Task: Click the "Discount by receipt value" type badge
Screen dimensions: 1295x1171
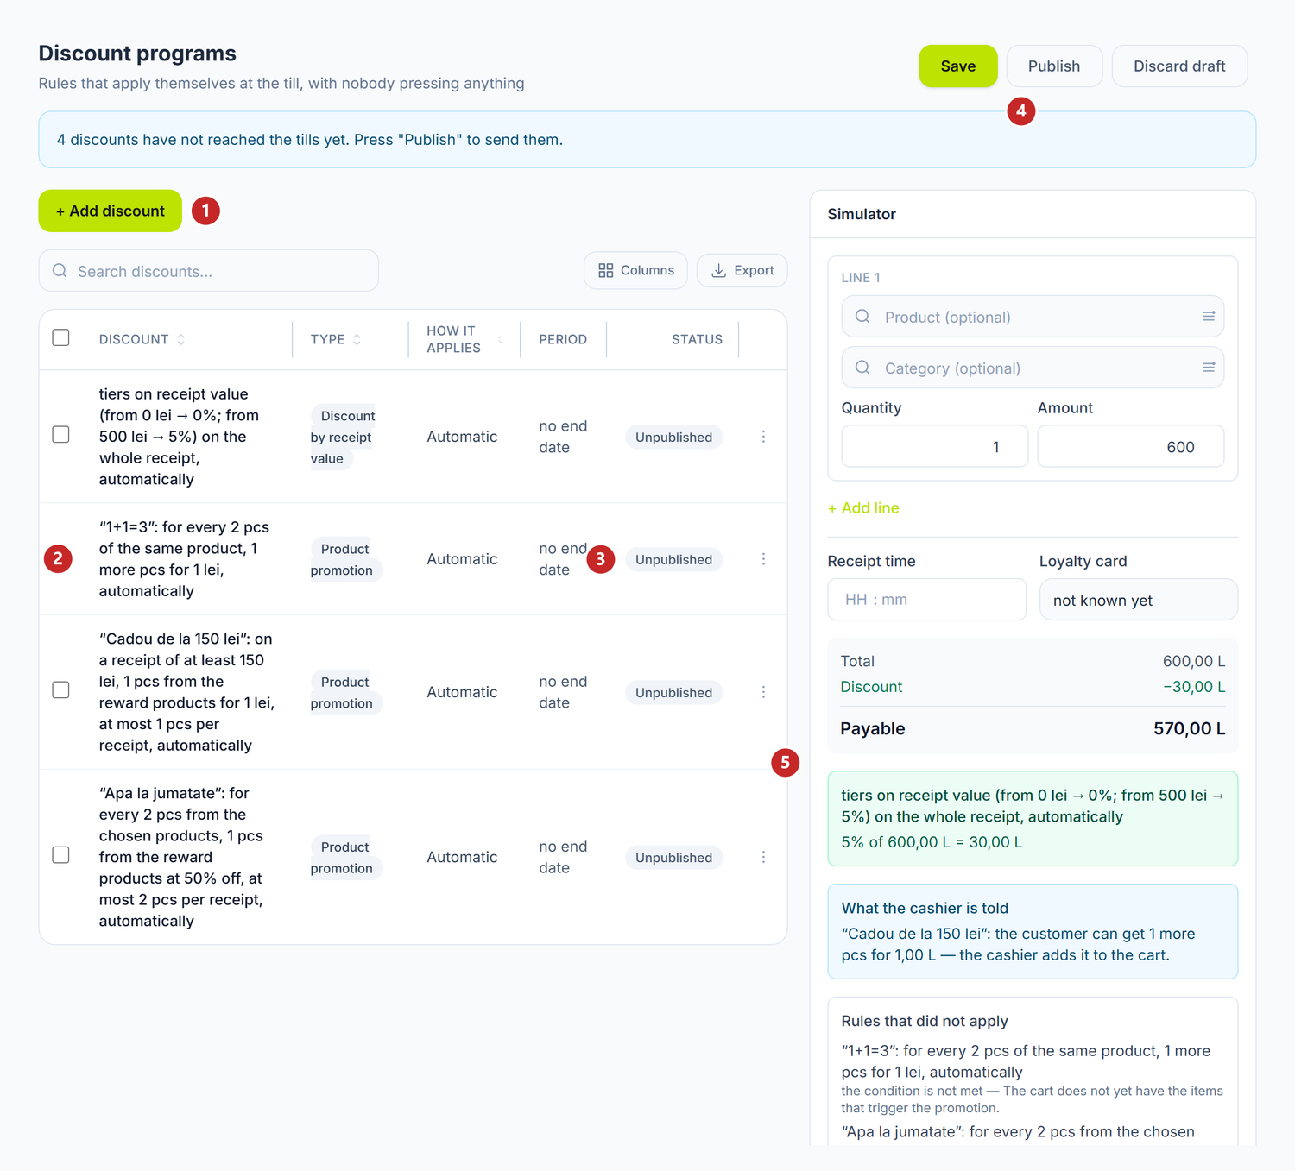Action: click(344, 438)
